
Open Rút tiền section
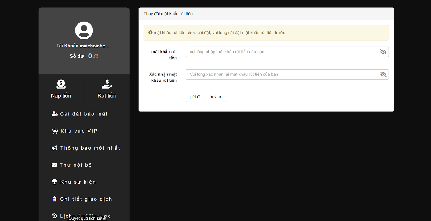pos(107,89)
